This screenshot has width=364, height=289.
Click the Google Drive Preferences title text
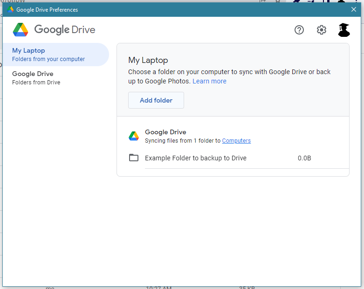coord(47,10)
